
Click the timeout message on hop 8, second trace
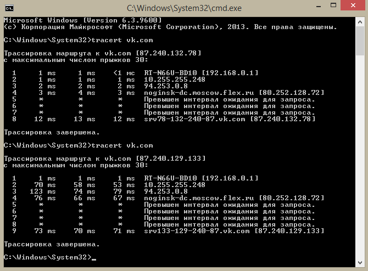pyautogui.click(x=229, y=224)
